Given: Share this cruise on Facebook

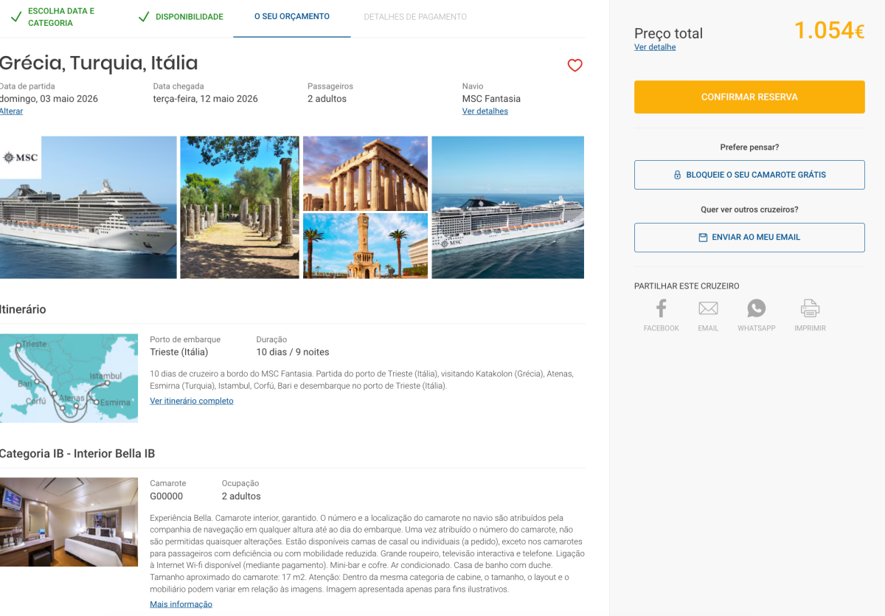Looking at the screenshot, I should (x=661, y=316).
